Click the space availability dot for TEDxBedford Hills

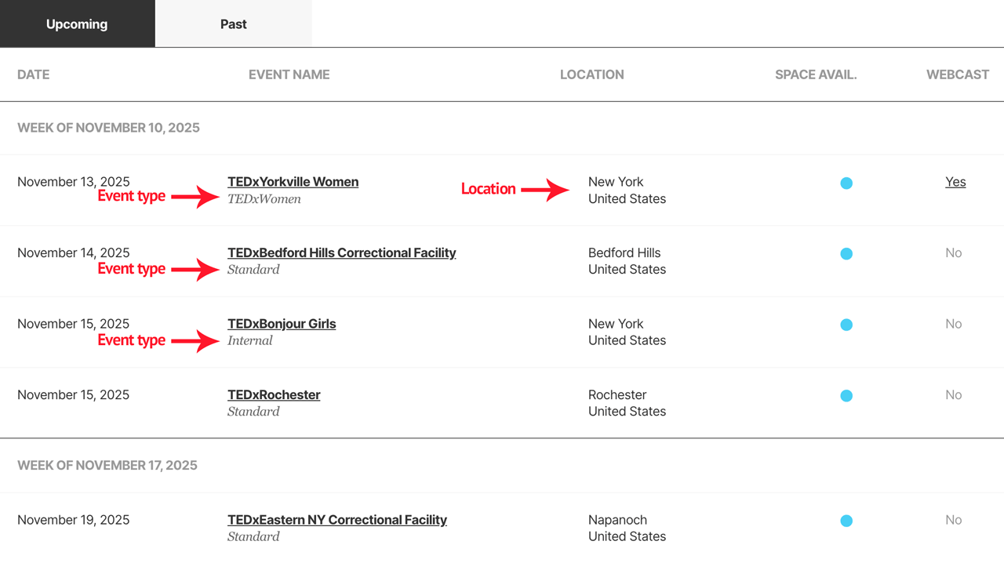pyautogui.click(x=846, y=253)
